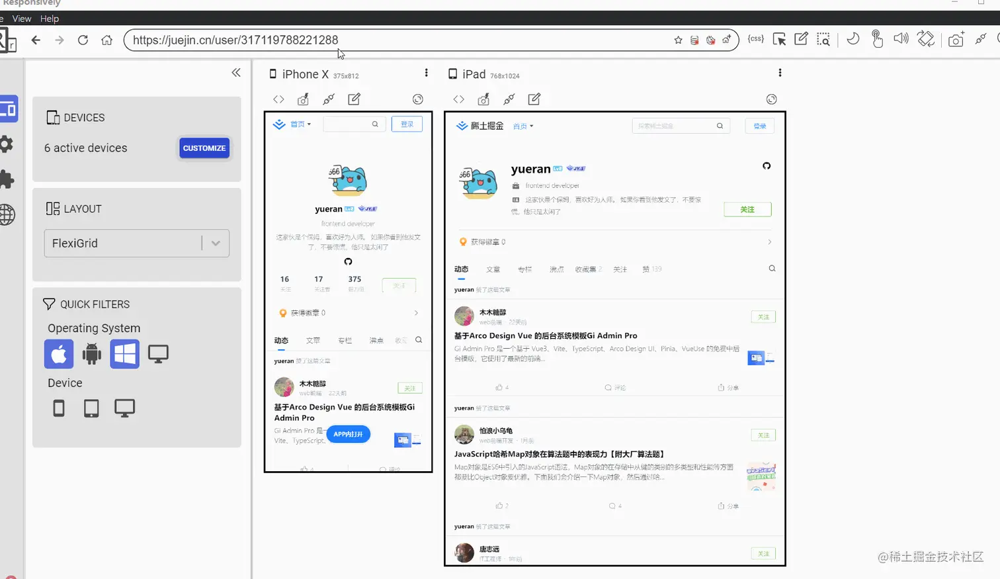
Task: Open the home dropdown beside the logo in the iPad preview
Action: point(523,126)
